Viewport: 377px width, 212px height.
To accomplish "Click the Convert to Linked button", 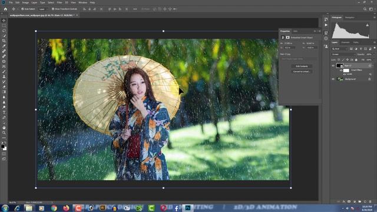I will (x=302, y=72).
